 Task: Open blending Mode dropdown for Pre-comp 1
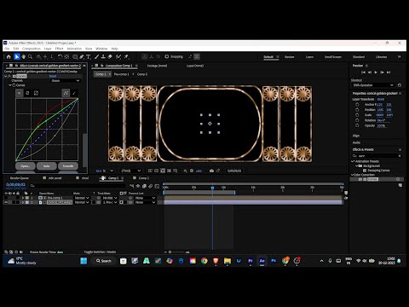82,198
